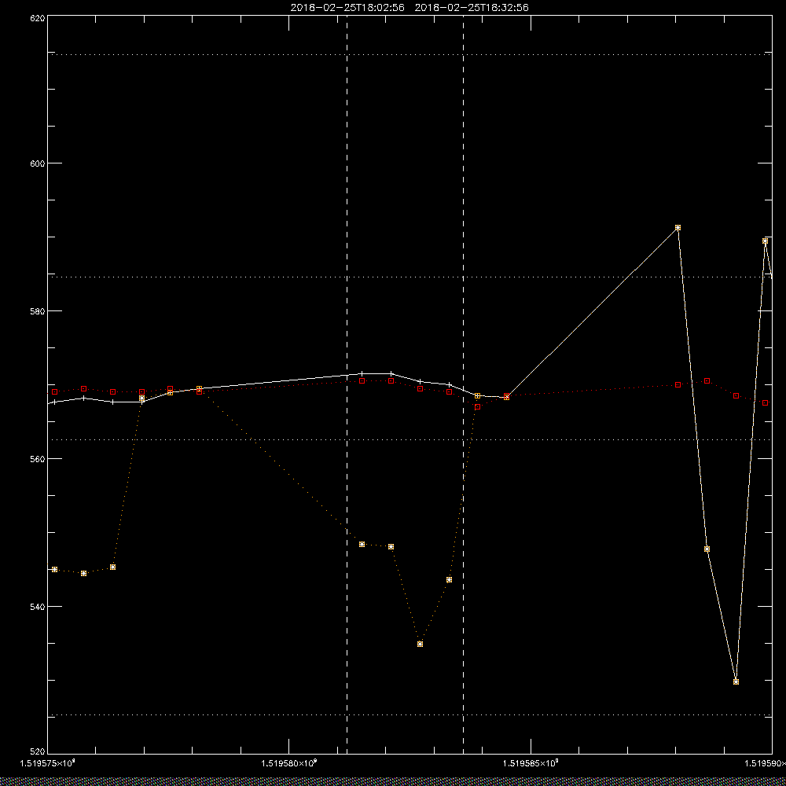Pick the lowest data point near 529
Image resolution: width=786 pixels, height=786 pixels.
tap(736, 681)
